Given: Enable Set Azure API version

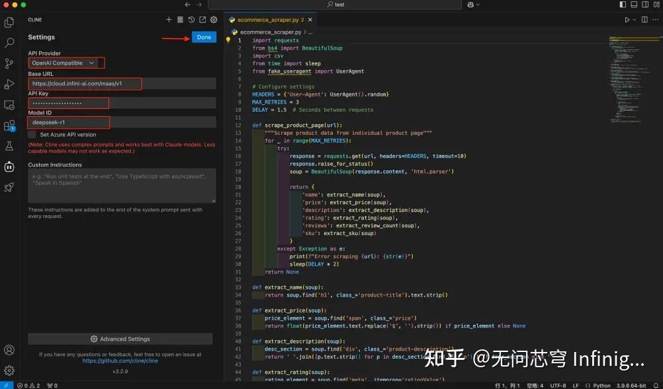Looking at the screenshot, I should [31, 134].
